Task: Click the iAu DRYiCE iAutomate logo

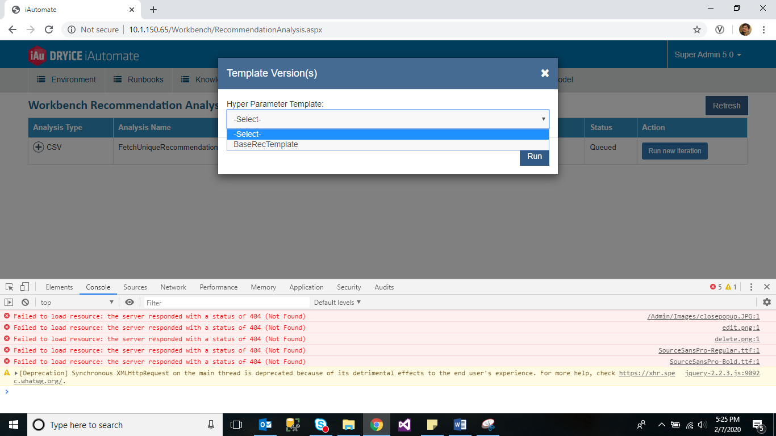Action: (84, 55)
